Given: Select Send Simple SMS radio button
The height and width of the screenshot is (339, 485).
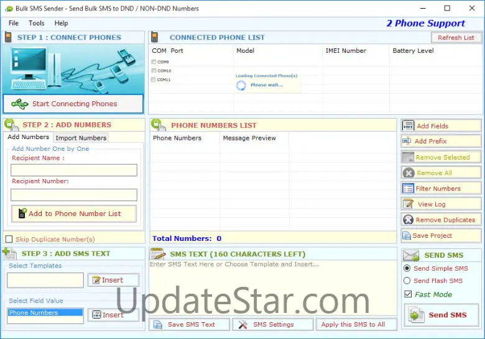Looking at the screenshot, I should 407,268.
